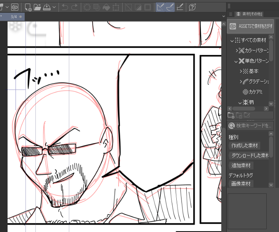Click the Rename folder icon
Viewport: 279px width, 232px height.
click(247, 115)
